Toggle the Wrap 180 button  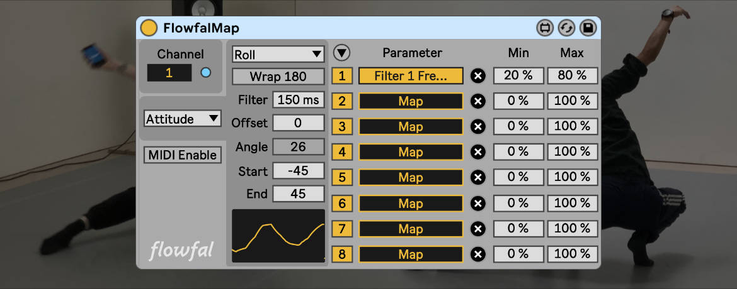pyautogui.click(x=278, y=77)
